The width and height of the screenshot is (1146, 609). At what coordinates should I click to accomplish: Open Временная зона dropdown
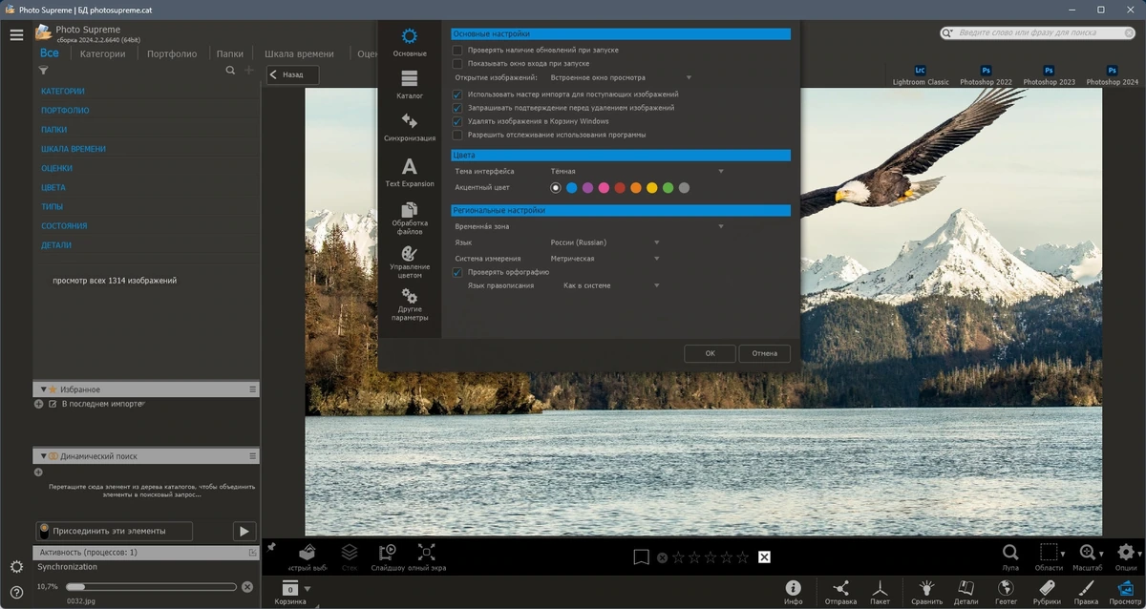[637, 226]
